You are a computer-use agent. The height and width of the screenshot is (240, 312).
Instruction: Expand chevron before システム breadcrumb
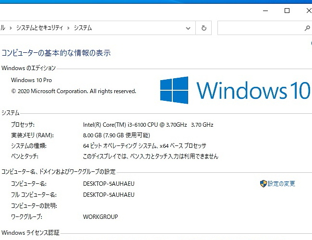[x=69, y=28]
